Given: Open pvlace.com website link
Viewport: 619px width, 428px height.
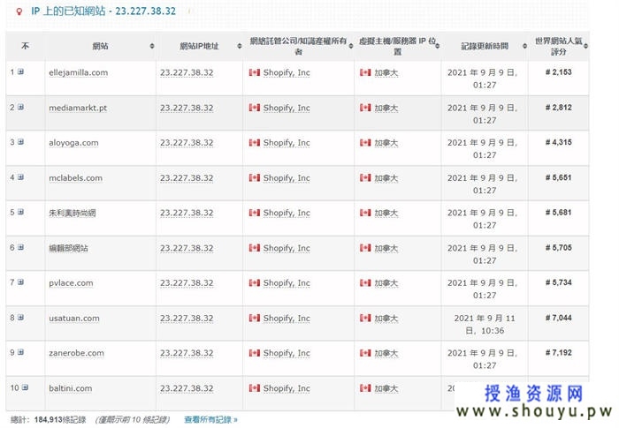Looking at the screenshot, I should pyautogui.click(x=71, y=283).
